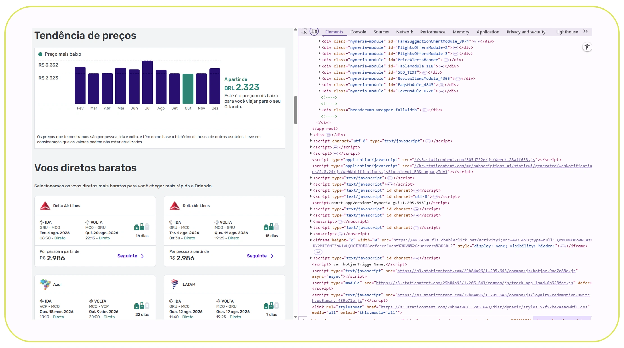Click the Delta Air Lines logo on first card

46,205
